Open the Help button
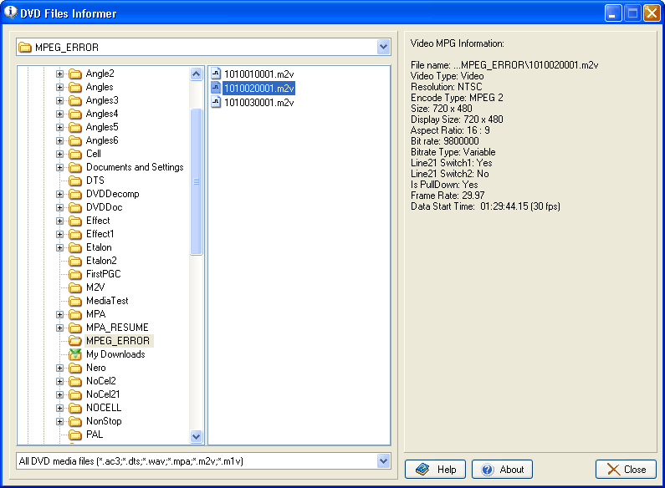665x488 pixels. pyautogui.click(x=435, y=470)
